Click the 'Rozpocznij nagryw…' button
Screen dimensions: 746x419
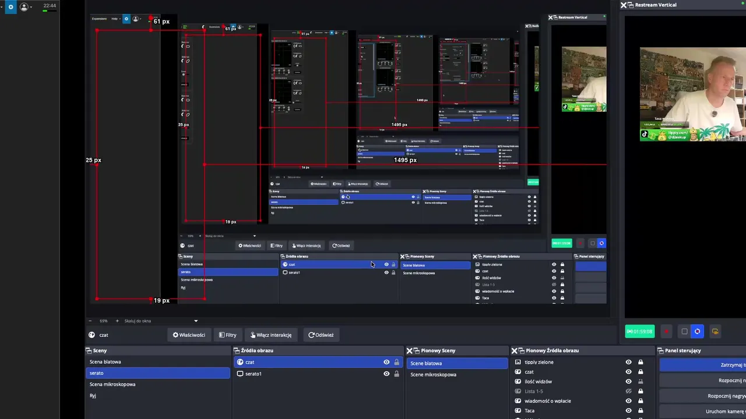[703, 396]
